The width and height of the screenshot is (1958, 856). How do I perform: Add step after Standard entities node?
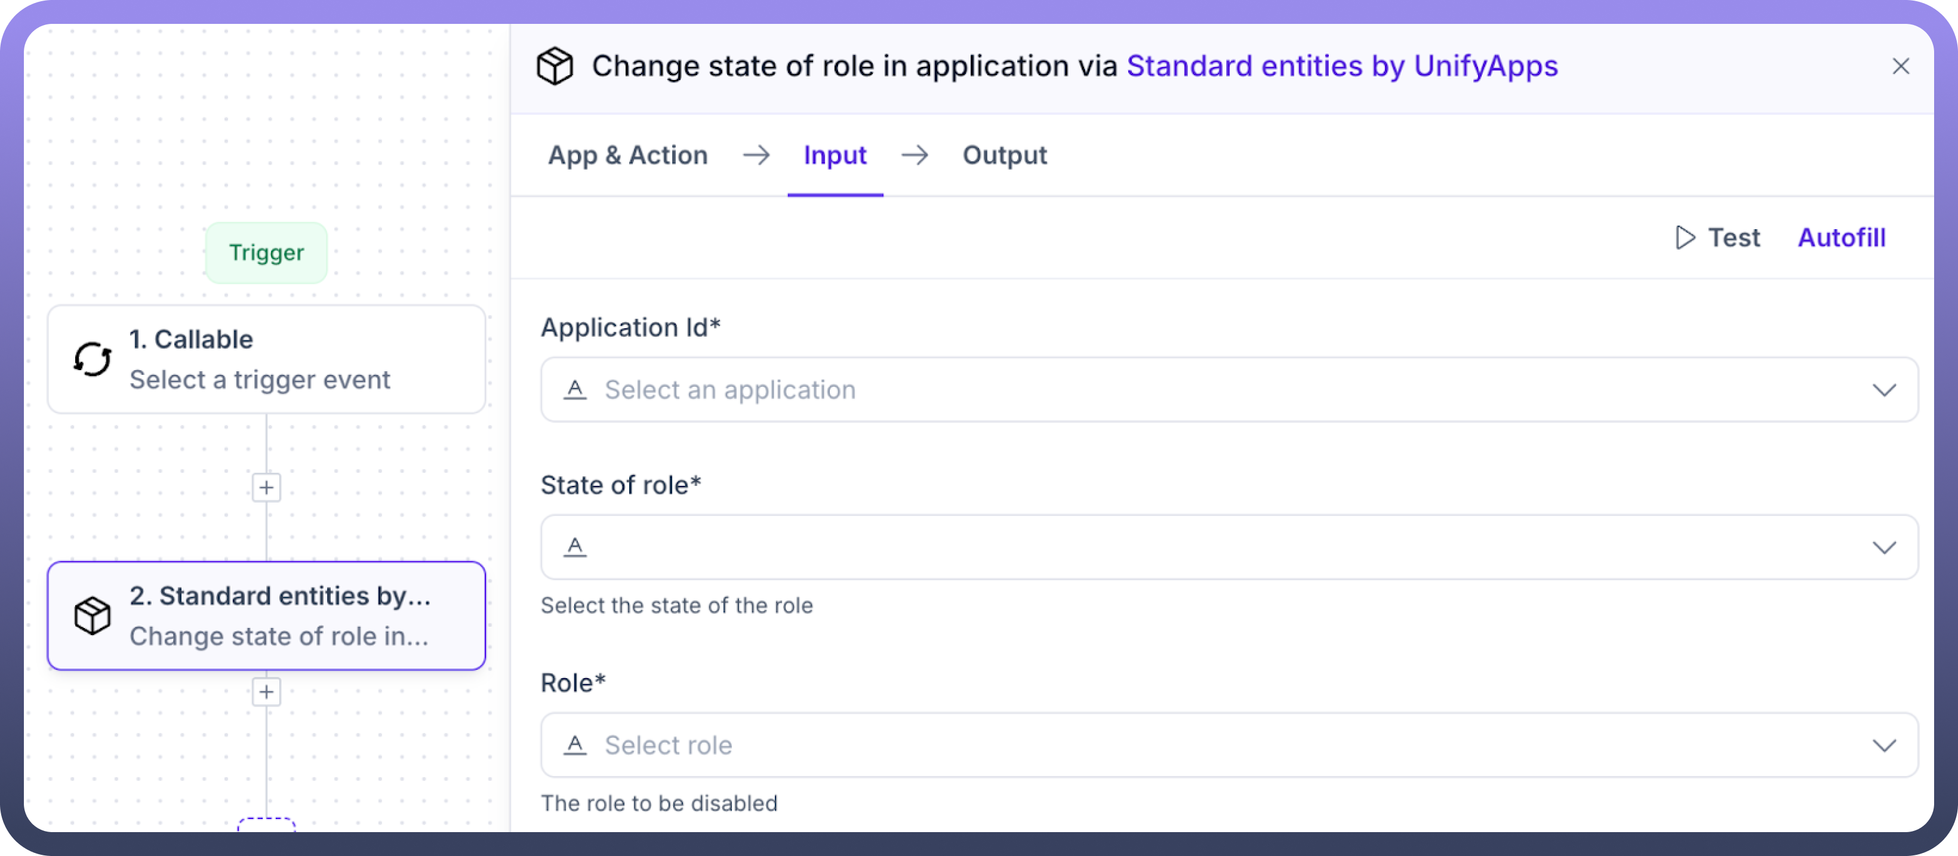(x=266, y=692)
